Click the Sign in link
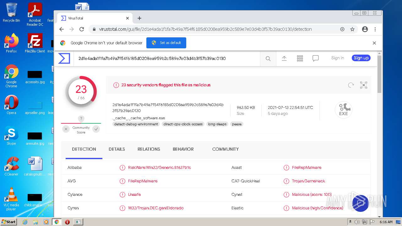The image size is (402, 226). pos(338,58)
